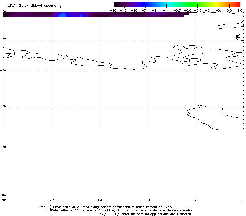Click the 'ASCAT 25KM MLE-4 ascending' title

tap(34, 6)
